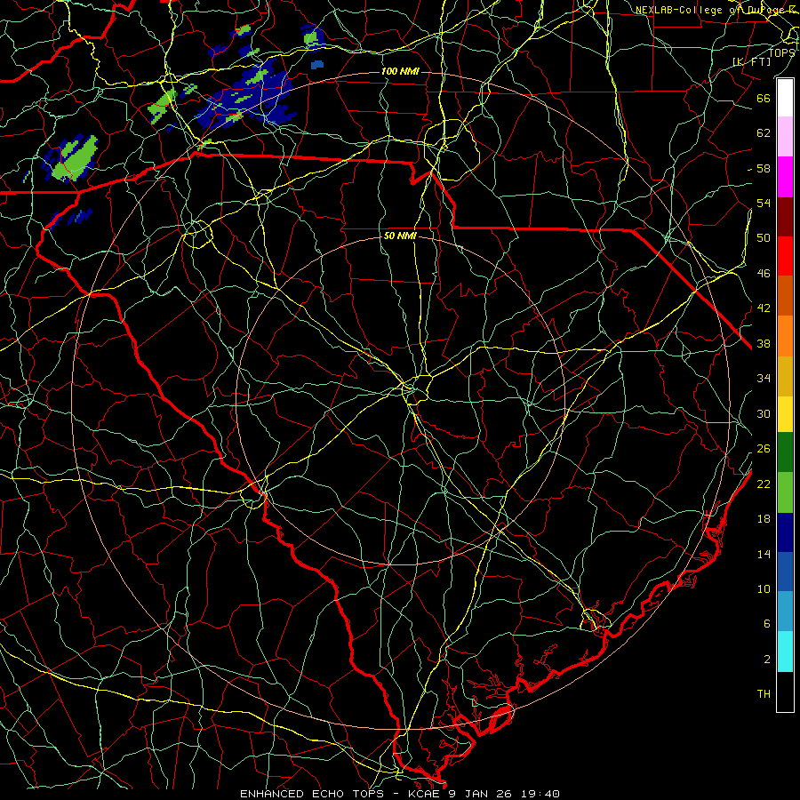Click legend value 26
Image resolution: width=800 pixels, height=800 pixels.
(x=764, y=449)
